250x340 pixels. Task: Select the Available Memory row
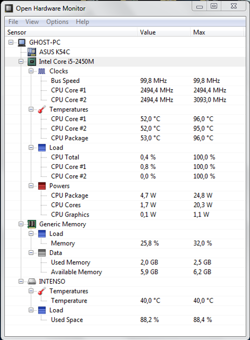(125, 272)
